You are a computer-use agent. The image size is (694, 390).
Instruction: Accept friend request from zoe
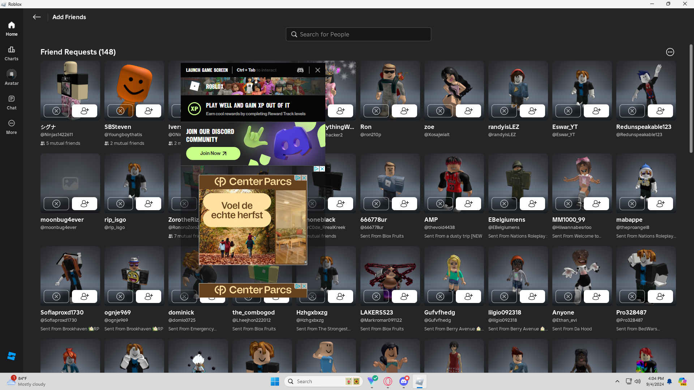pyautogui.click(x=468, y=111)
